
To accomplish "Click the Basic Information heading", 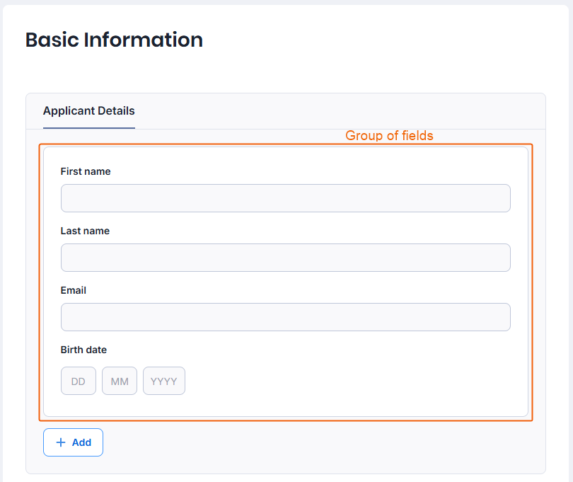I will [x=114, y=40].
